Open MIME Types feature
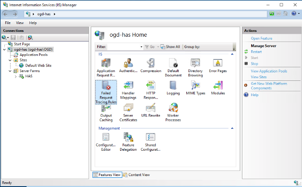The image size is (302, 187). (x=195, y=88)
